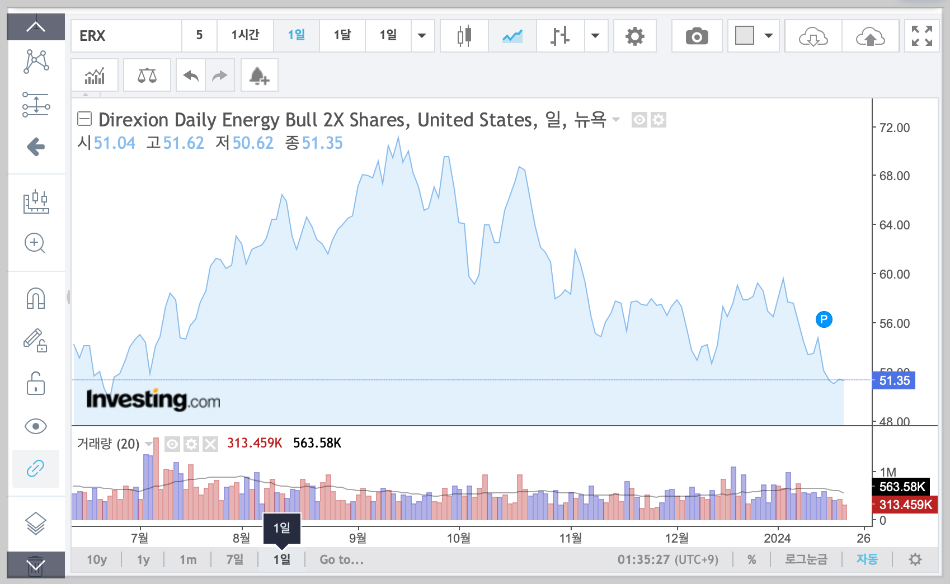Click the undo arrow
950x584 pixels.
191,75
